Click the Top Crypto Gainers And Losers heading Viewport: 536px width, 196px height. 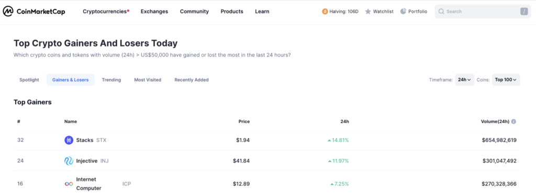pos(95,43)
